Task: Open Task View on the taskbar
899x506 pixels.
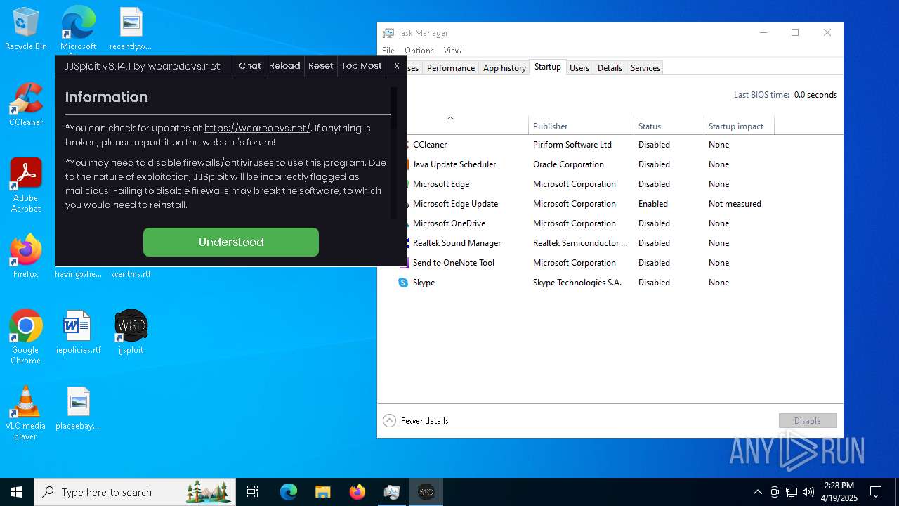Action: pos(253,492)
